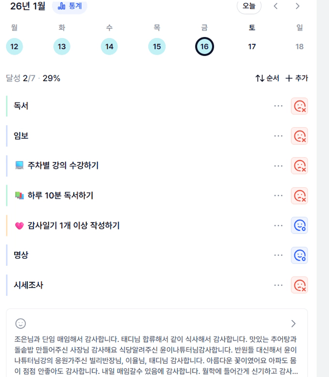
Task: Open the 시세조사 habit item
Action: tap(29, 285)
